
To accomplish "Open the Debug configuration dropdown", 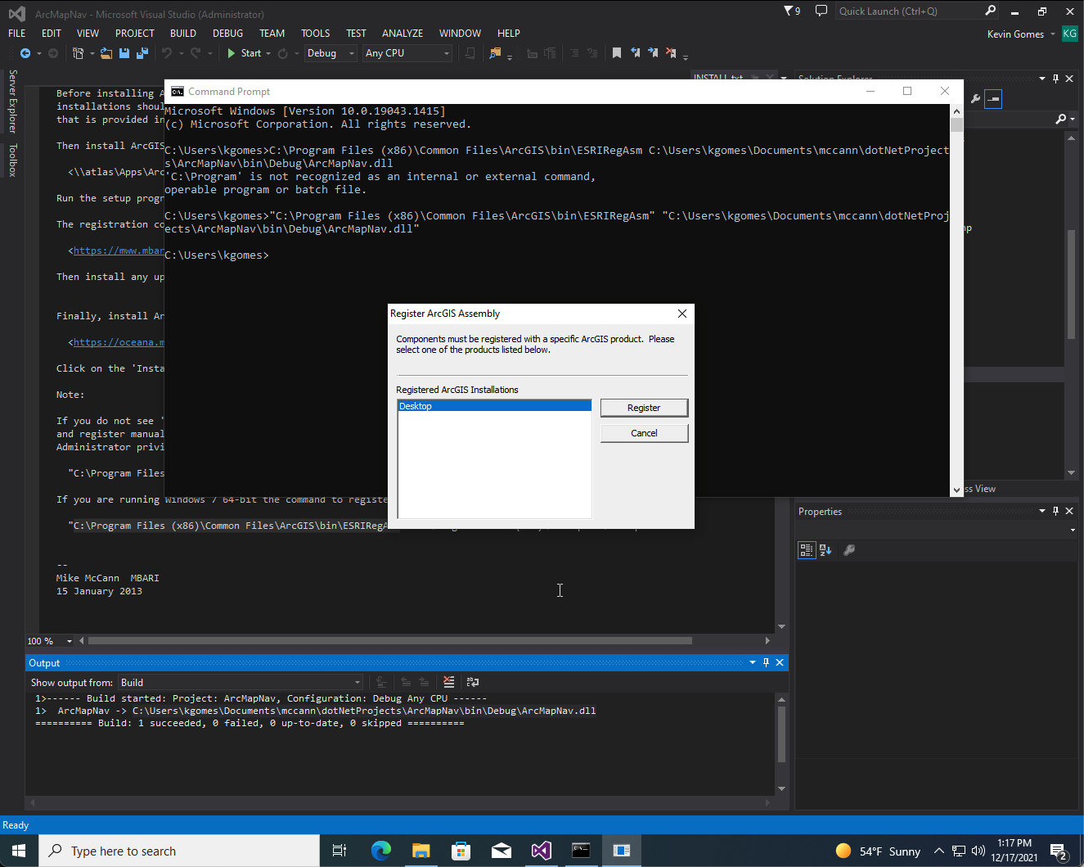I will coord(331,53).
